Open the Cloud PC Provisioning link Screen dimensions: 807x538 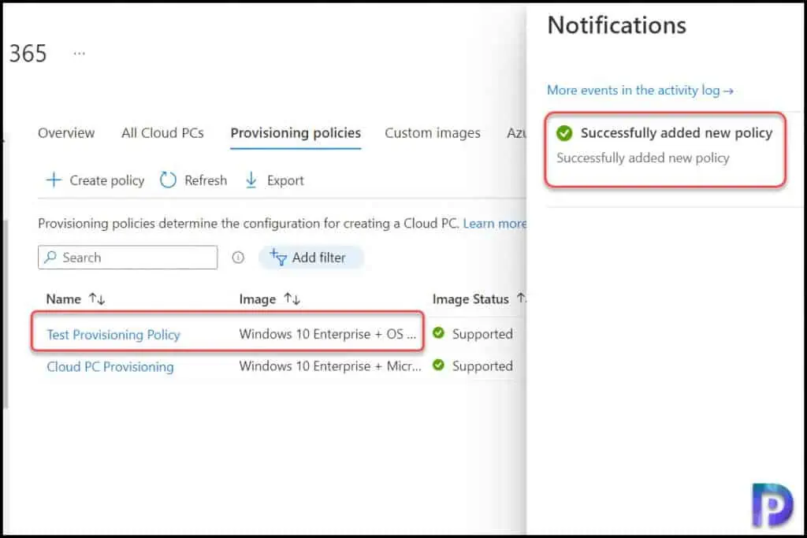(110, 367)
